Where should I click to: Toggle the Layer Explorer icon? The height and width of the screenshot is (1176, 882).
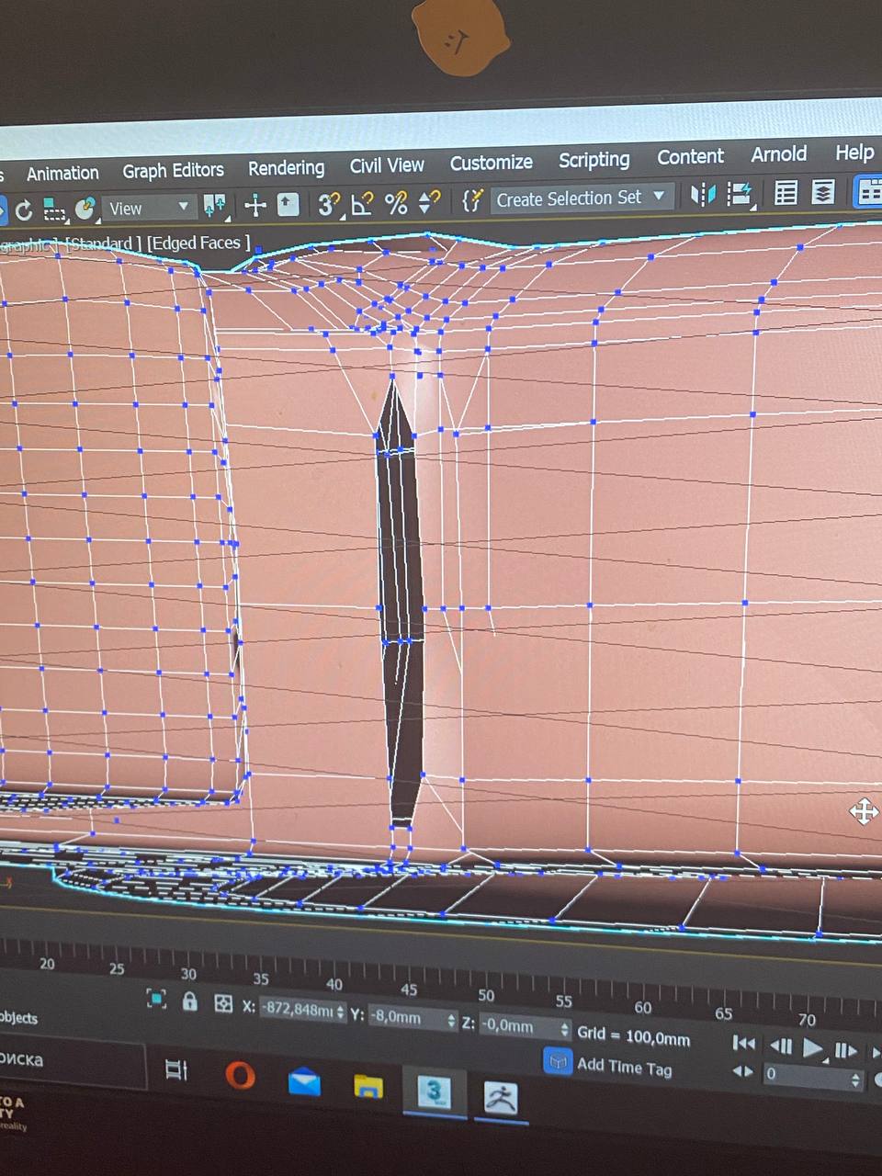(x=823, y=192)
